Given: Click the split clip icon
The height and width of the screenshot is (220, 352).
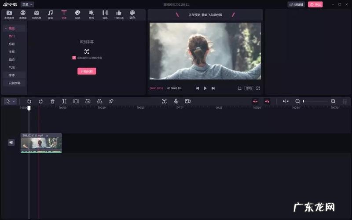Looking at the screenshot, I should (64, 101).
